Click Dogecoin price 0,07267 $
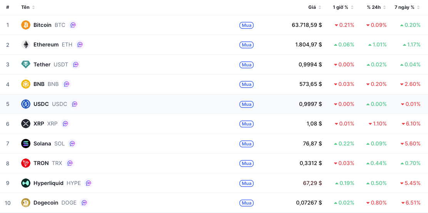The height and width of the screenshot is (213, 428). pos(309,203)
